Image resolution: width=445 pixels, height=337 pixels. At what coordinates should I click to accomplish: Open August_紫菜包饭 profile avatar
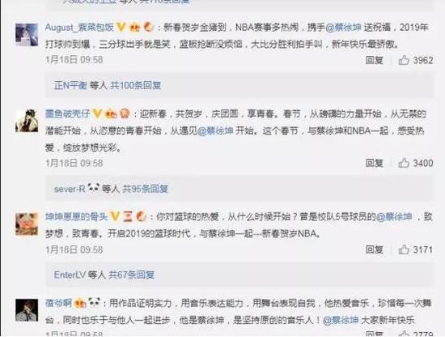[27, 35]
